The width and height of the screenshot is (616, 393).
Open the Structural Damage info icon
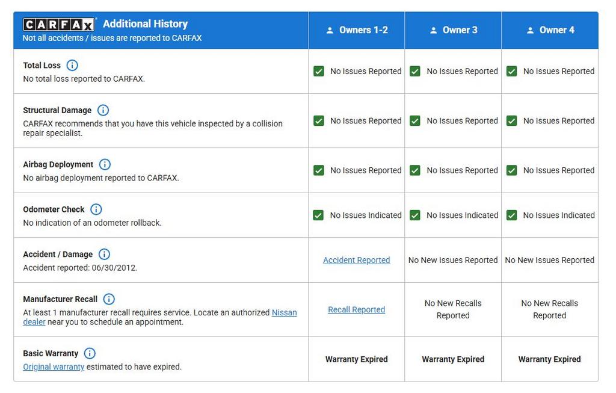(103, 110)
